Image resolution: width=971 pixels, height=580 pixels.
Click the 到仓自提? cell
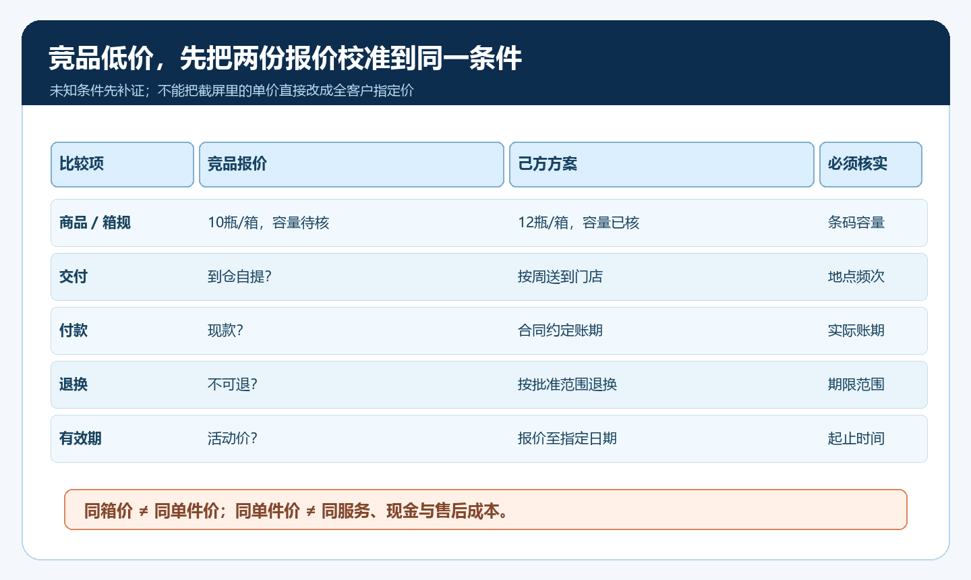pos(239,277)
